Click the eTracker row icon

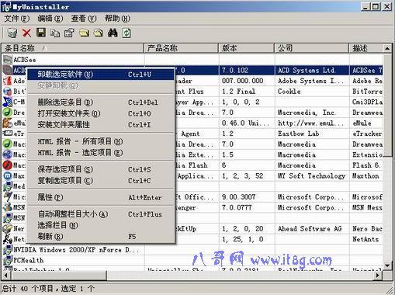click(8, 134)
